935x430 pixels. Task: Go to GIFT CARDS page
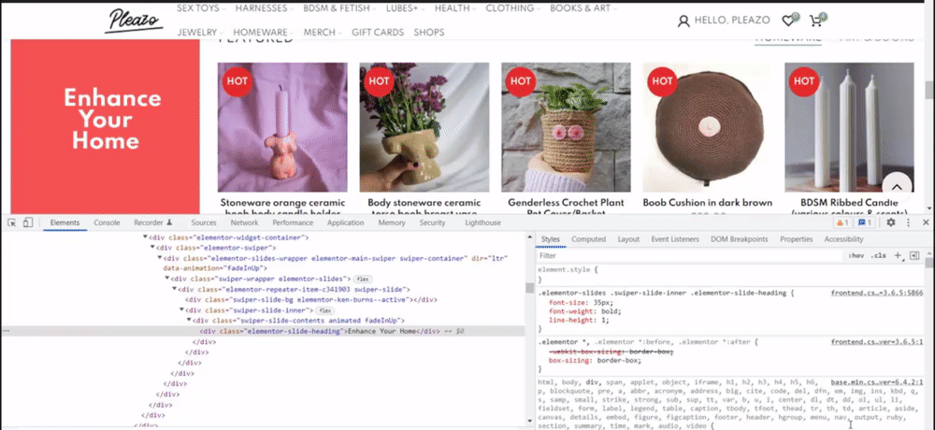click(378, 32)
